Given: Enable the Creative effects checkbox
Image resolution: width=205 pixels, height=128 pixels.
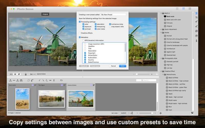Looking at the screenshot, I should click(x=80, y=33).
